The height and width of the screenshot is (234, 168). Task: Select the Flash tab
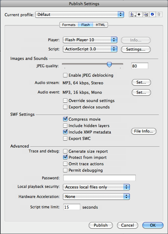(x=85, y=25)
